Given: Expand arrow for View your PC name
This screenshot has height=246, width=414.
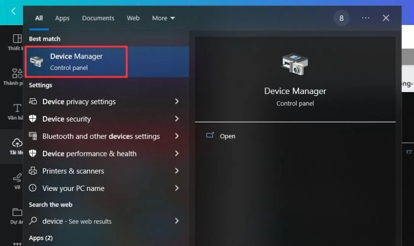Looking at the screenshot, I should coord(176,188).
